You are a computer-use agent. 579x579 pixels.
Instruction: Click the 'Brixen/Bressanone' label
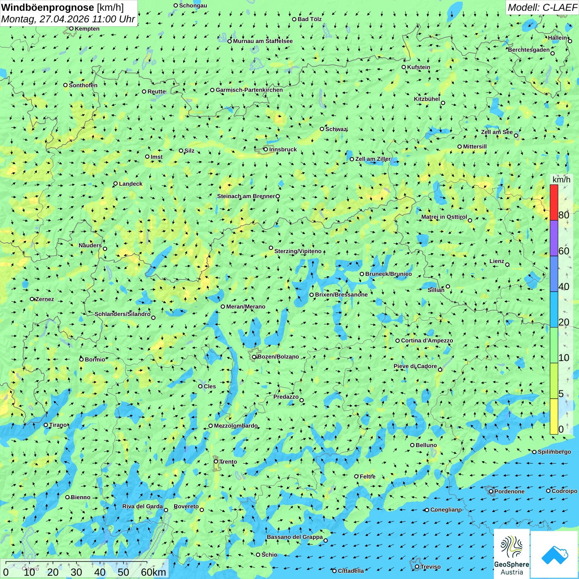[x=341, y=294]
